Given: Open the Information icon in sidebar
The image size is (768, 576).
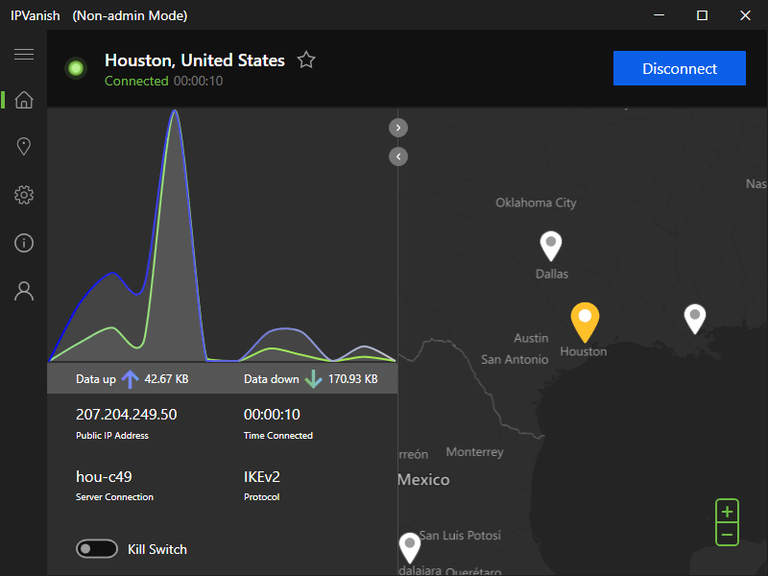Looking at the screenshot, I should point(24,243).
